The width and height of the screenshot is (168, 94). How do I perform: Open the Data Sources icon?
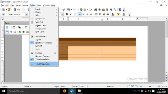click(107, 10)
